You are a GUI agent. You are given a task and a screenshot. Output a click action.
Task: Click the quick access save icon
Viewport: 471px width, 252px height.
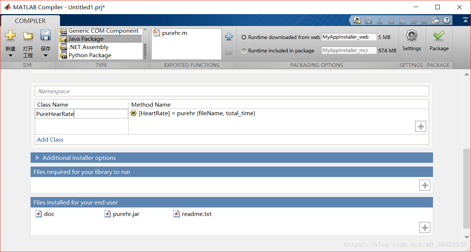369,20
